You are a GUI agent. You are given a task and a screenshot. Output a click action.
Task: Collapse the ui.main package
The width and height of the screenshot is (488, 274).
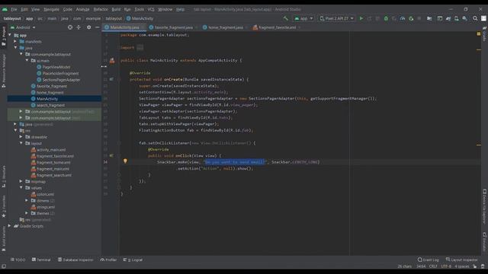27,61
